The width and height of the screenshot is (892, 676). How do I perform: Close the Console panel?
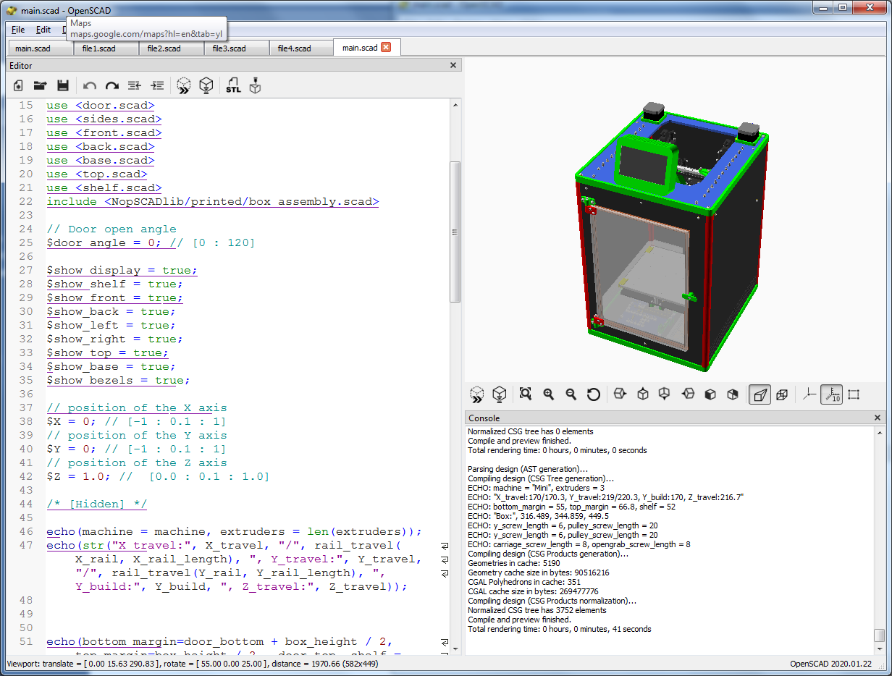pyautogui.click(x=878, y=418)
